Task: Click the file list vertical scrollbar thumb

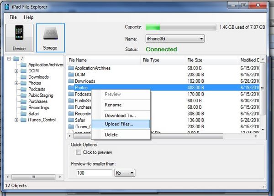Action: click(263, 89)
